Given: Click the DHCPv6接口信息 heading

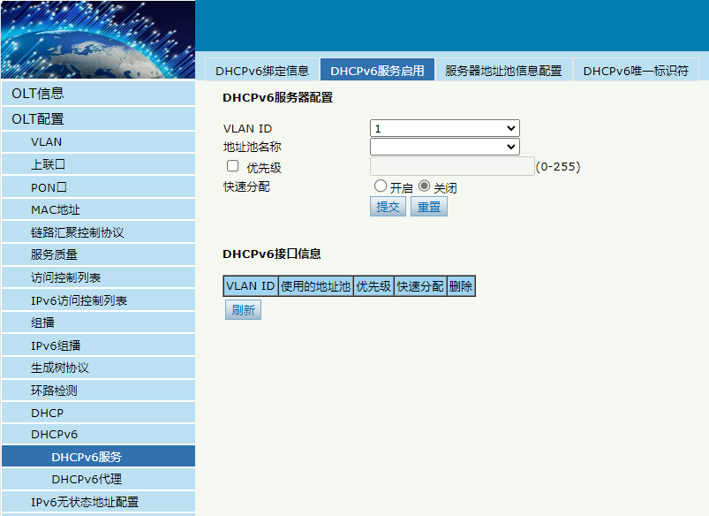Looking at the screenshot, I should pyautogui.click(x=272, y=254).
